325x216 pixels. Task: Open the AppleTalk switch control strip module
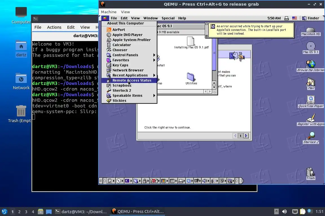click(x=111, y=181)
